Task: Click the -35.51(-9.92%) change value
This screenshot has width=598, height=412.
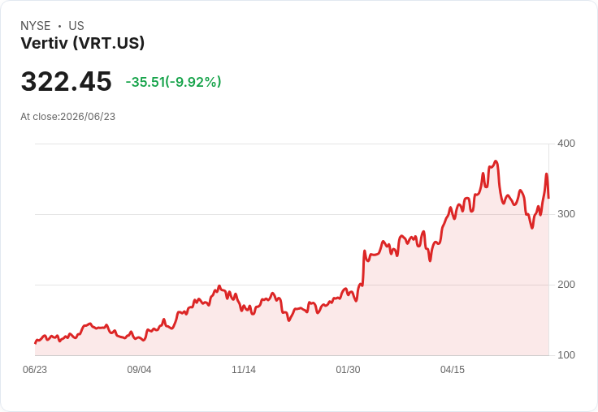Action: (174, 82)
